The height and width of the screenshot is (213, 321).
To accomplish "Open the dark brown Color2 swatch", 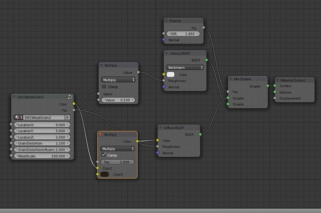I will pyautogui.click(x=105, y=174).
